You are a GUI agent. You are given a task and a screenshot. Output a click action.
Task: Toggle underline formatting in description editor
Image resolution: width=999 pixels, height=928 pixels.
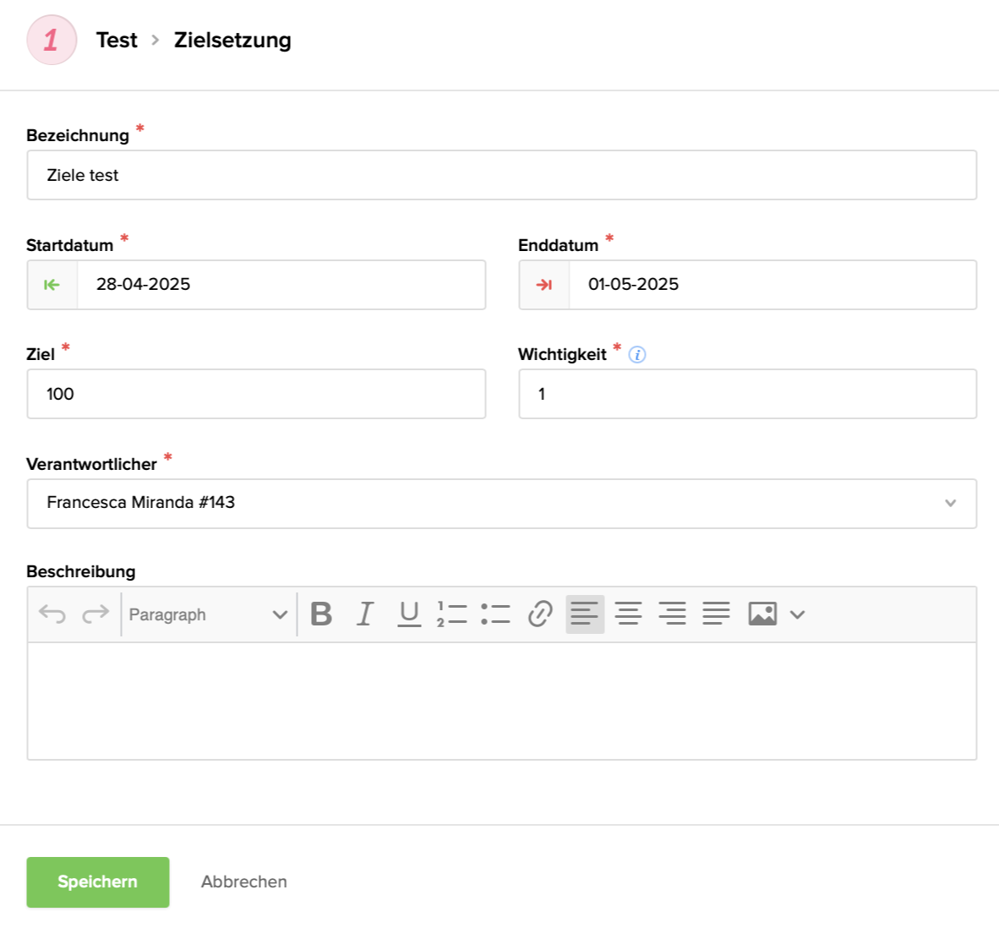pyautogui.click(x=409, y=614)
